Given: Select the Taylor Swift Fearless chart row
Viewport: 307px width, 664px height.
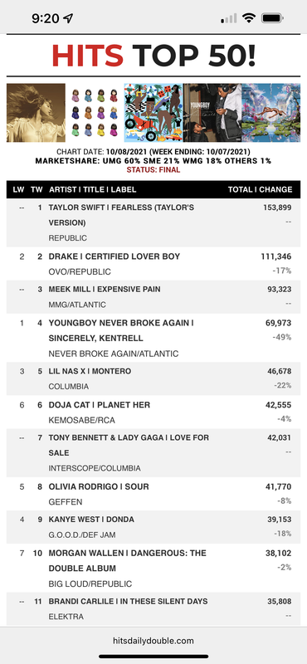Looking at the screenshot, I should point(153,222).
